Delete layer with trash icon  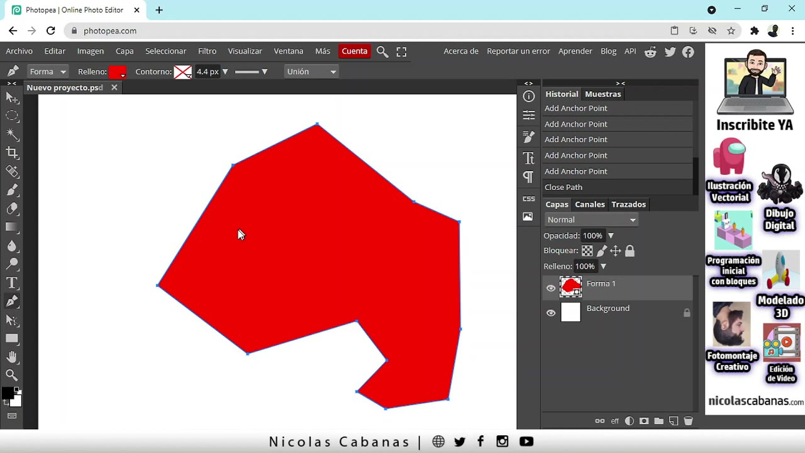(688, 421)
